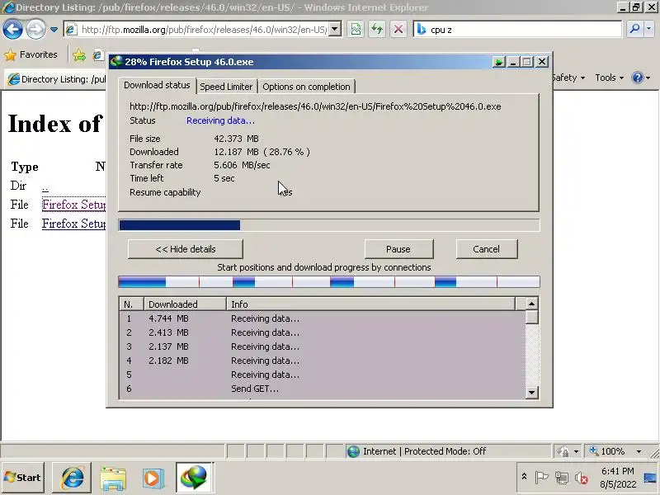Click the N. column header

point(132,304)
